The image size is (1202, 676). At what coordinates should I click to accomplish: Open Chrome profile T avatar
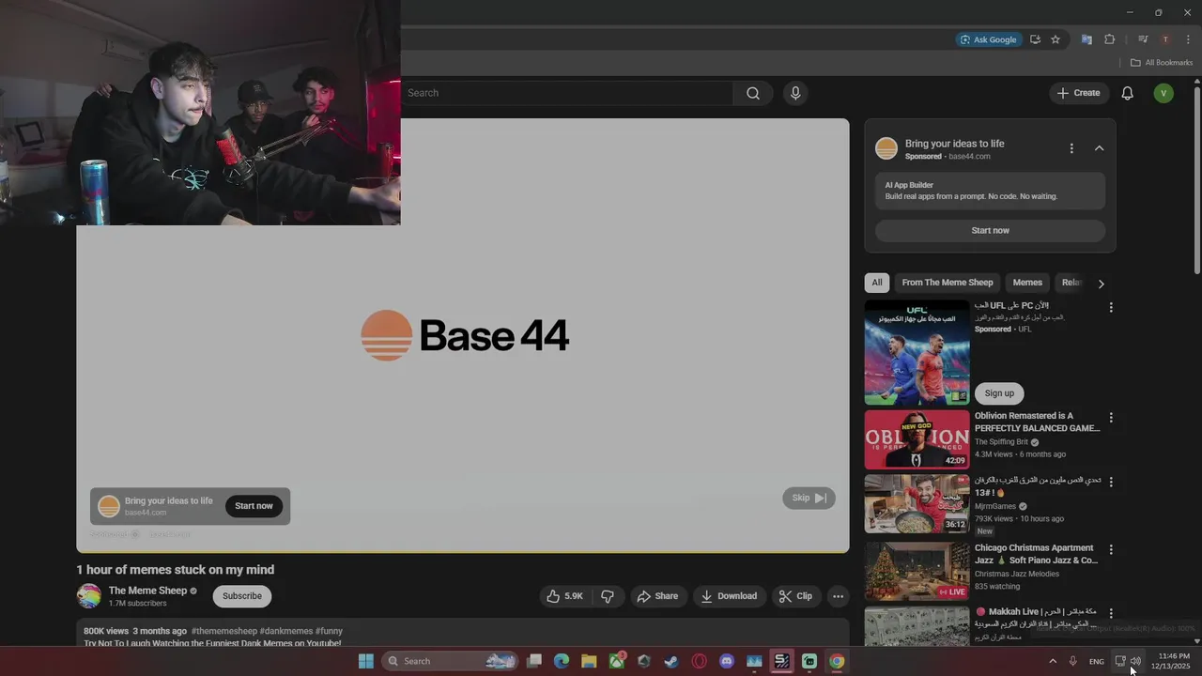tap(1165, 39)
